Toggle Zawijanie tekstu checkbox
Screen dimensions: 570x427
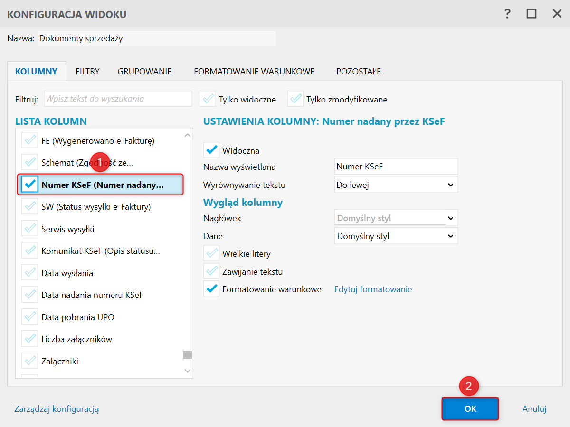click(x=211, y=271)
